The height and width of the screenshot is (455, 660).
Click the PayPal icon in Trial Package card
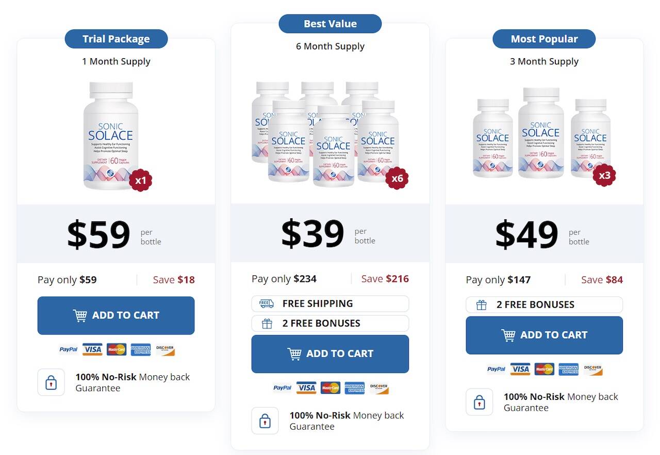tap(69, 349)
